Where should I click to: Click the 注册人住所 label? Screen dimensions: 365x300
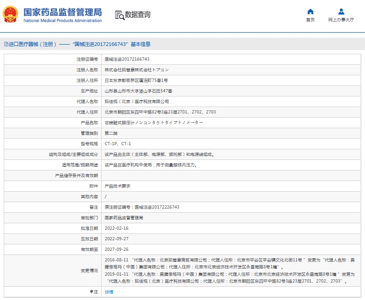pyautogui.click(x=87, y=80)
